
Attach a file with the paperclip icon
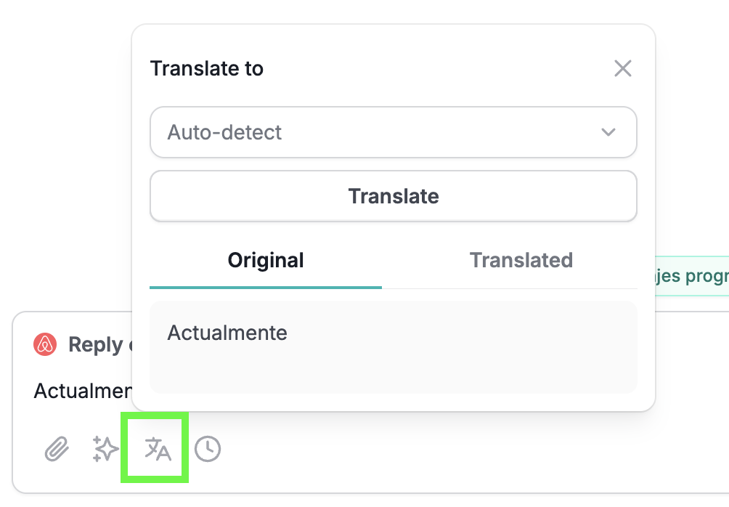click(x=57, y=449)
